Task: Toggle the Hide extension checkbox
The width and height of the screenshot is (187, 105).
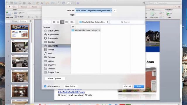Action: click(45, 86)
